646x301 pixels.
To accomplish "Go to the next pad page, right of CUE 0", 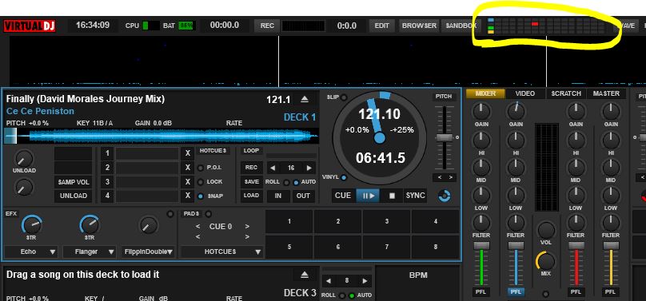I will pyautogui.click(x=247, y=227).
